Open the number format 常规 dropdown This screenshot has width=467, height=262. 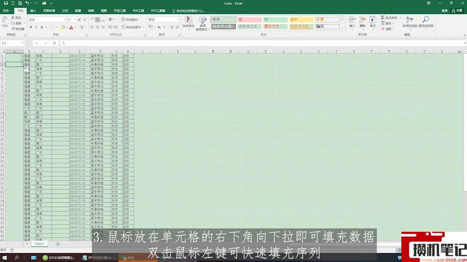[178, 20]
